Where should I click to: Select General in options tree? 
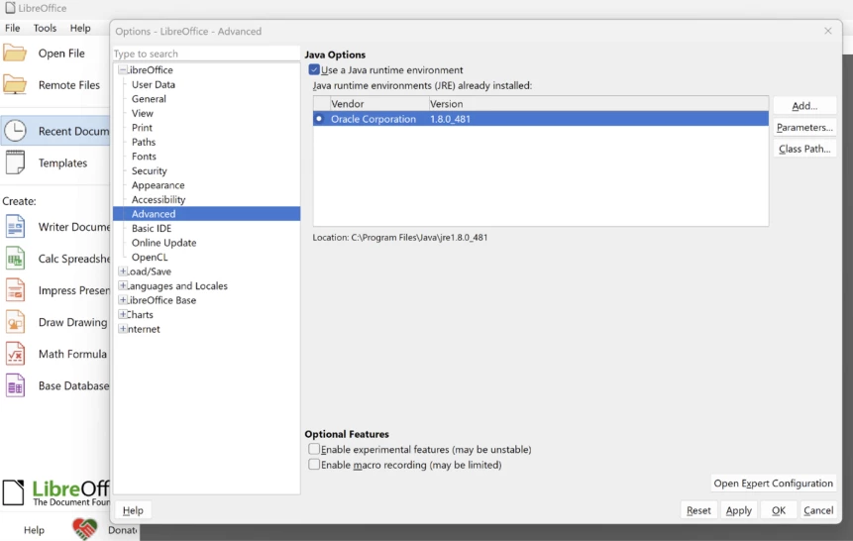(x=149, y=98)
